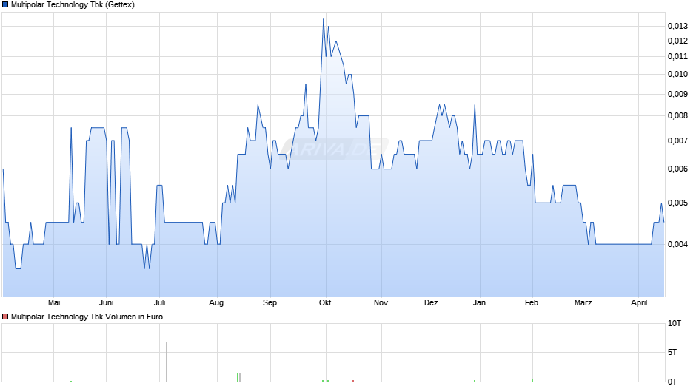Viewport: 696px width, 389px height.
Task: Click the green volume bar in August
Action: click(238, 377)
